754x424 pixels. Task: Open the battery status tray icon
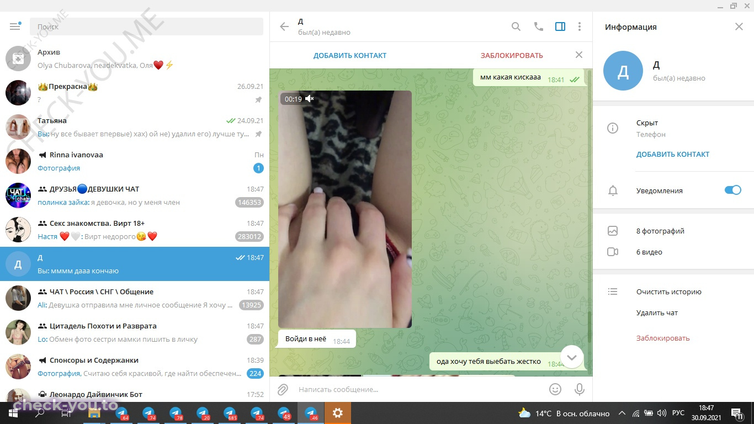coord(648,413)
